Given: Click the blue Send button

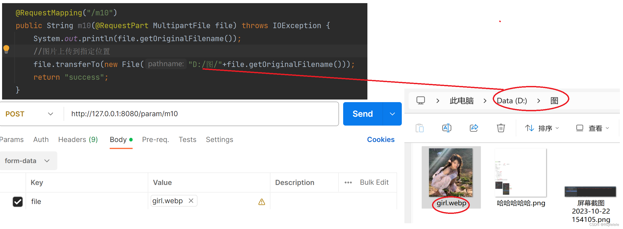Looking at the screenshot, I should pyautogui.click(x=363, y=114).
